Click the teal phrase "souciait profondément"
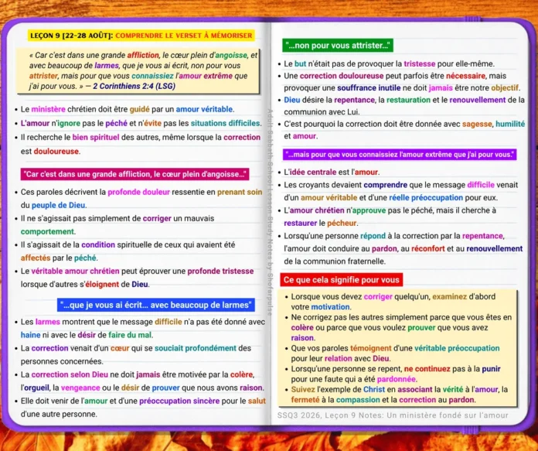 (196, 348)
